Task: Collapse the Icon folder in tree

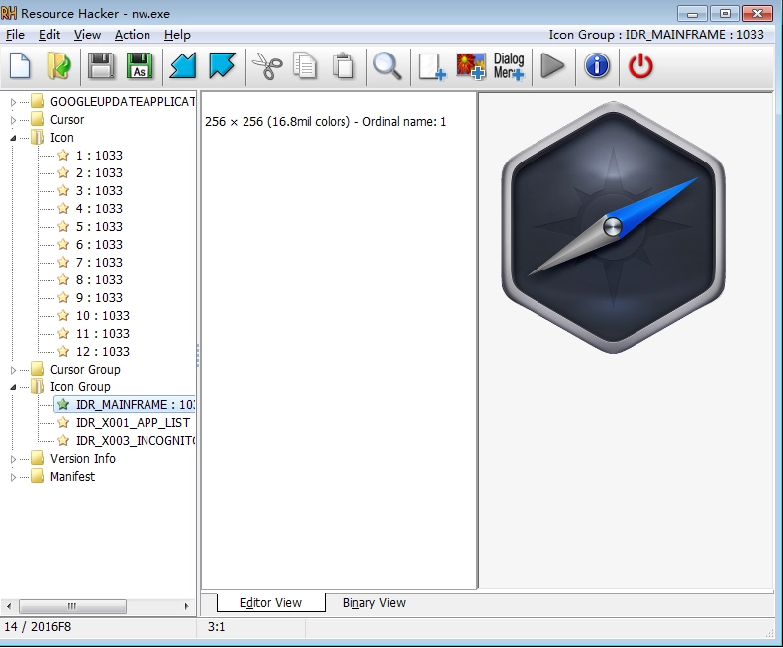Action: pyautogui.click(x=14, y=138)
